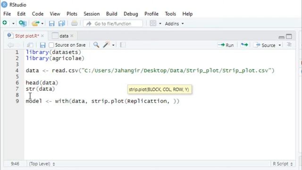Click the head(data) code line
This screenshot has width=302, height=170.
coord(42,83)
